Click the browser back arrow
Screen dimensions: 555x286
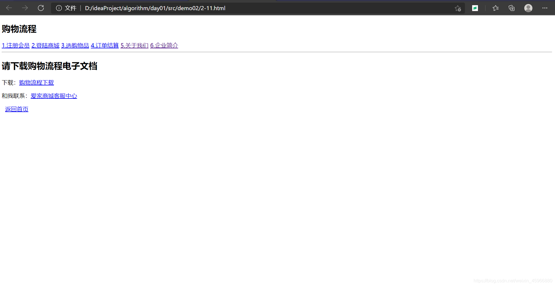9,8
